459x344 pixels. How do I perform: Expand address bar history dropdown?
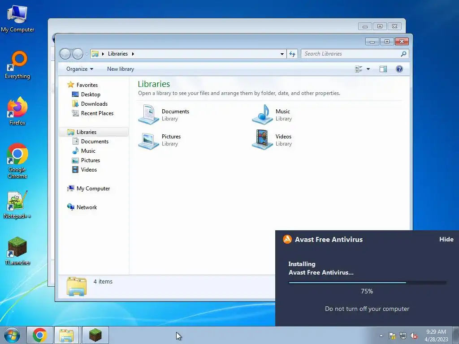tap(282, 54)
